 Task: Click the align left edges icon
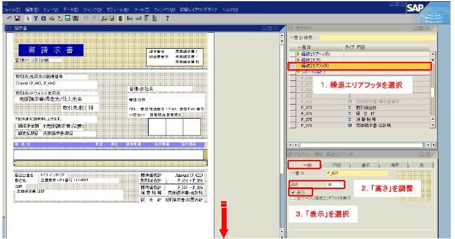[x=130, y=18]
